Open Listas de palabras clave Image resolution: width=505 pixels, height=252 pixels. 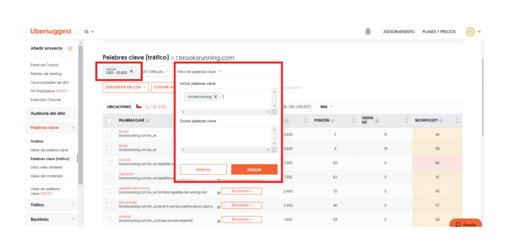point(45,191)
